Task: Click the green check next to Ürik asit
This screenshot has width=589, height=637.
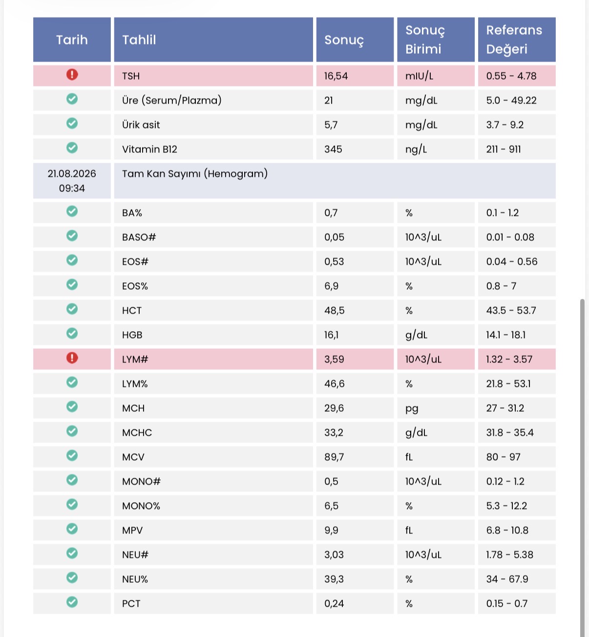Action: [x=72, y=123]
